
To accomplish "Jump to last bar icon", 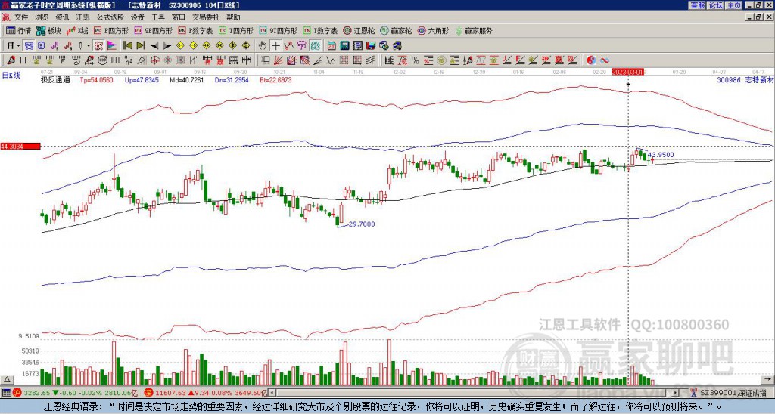I will click(141, 45).
